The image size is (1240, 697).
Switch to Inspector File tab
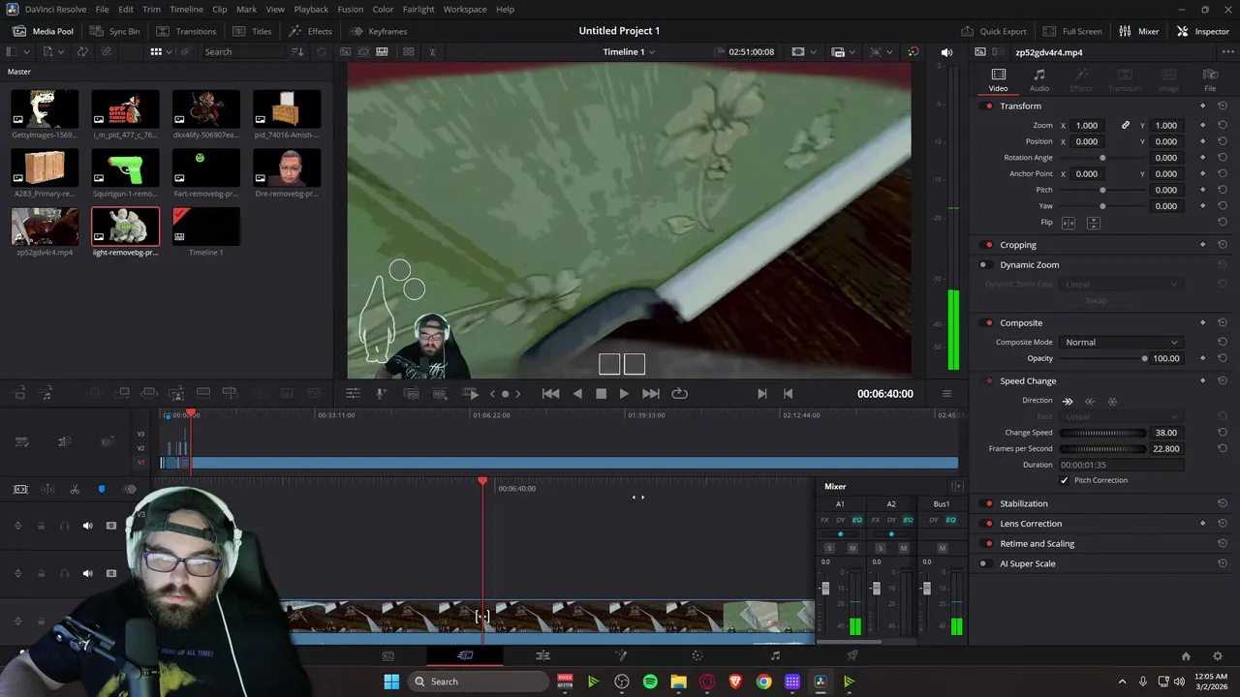(x=1210, y=80)
